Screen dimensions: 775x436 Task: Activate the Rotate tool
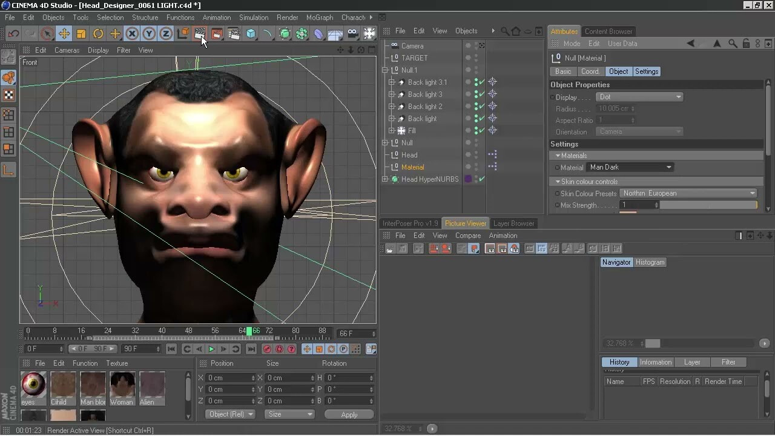(x=97, y=33)
